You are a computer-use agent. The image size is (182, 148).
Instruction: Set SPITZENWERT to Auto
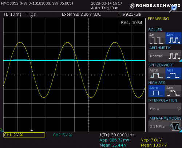coord(157,73)
